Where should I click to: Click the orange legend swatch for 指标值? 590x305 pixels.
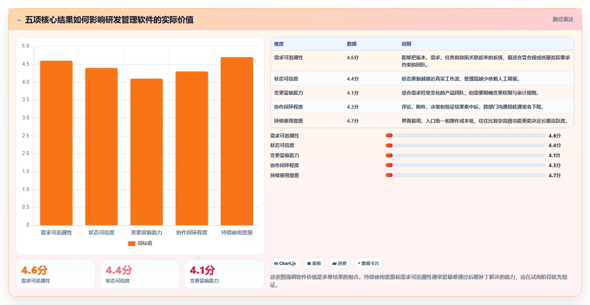[x=132, y=243]
